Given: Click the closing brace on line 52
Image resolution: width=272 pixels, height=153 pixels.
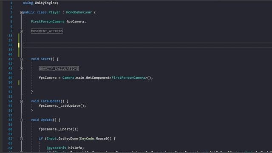Looking at the screenshot, I should click(x=32, y=92).
